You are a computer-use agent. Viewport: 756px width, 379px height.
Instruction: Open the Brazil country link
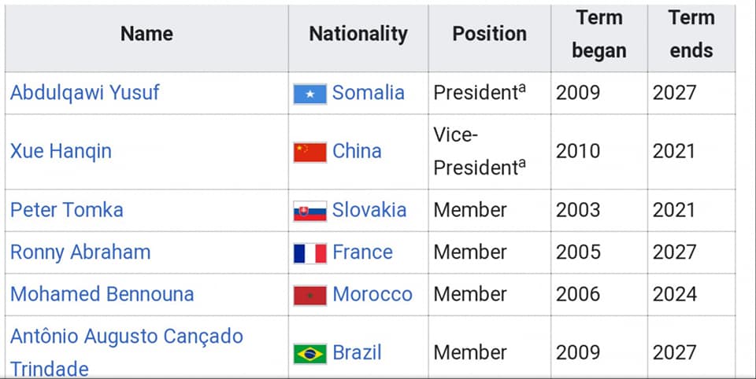pos(357,352)
